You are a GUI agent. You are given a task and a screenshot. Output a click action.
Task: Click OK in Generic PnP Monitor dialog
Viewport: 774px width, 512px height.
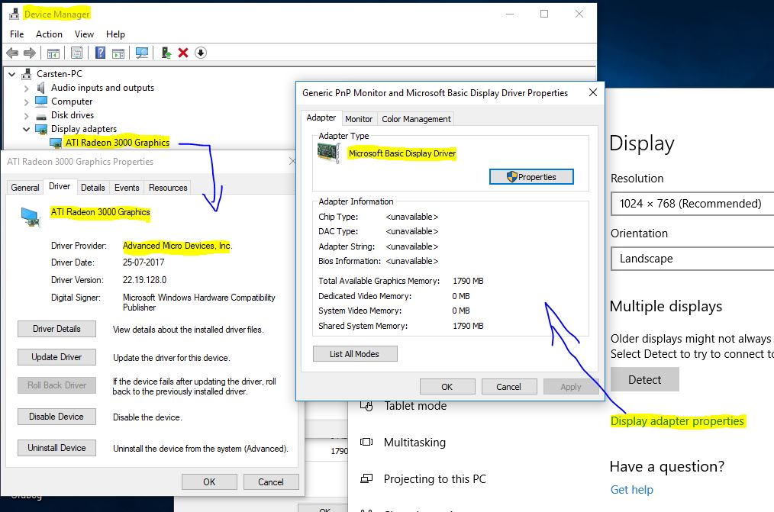[447, 387]
